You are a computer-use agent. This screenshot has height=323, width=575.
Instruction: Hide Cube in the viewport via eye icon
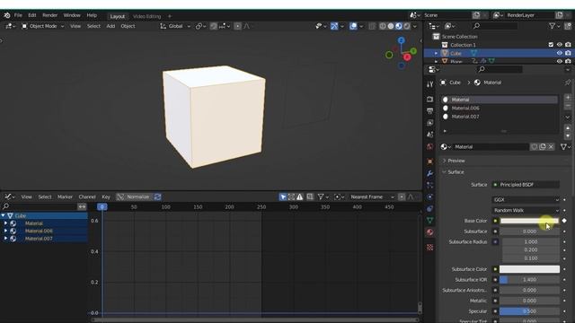point(559,53)
